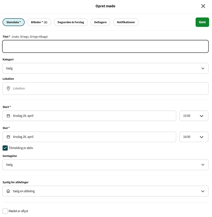Click the chevron in afdeling selector
The width and height of the screenshot is (212, 217).
tap(203, 191)
